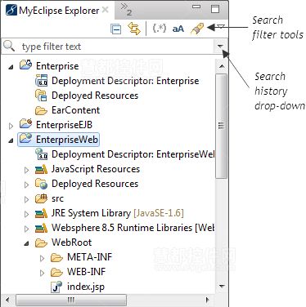The image size is (306, 307).
Task: Collapse the Enterprise project node
Action: (11, 67)
